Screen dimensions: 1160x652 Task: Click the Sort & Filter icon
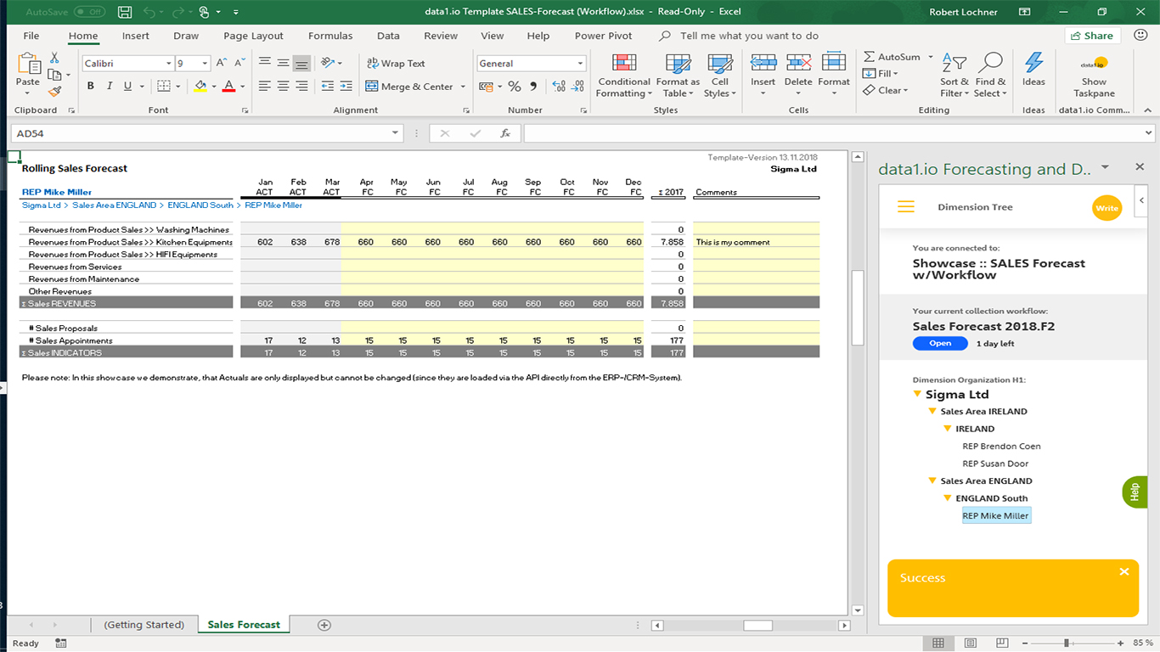pyautogui.click(x=954, y=65)
